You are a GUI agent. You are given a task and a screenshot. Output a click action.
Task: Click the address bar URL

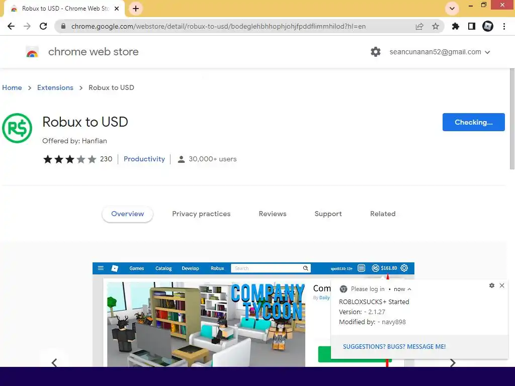218,26
